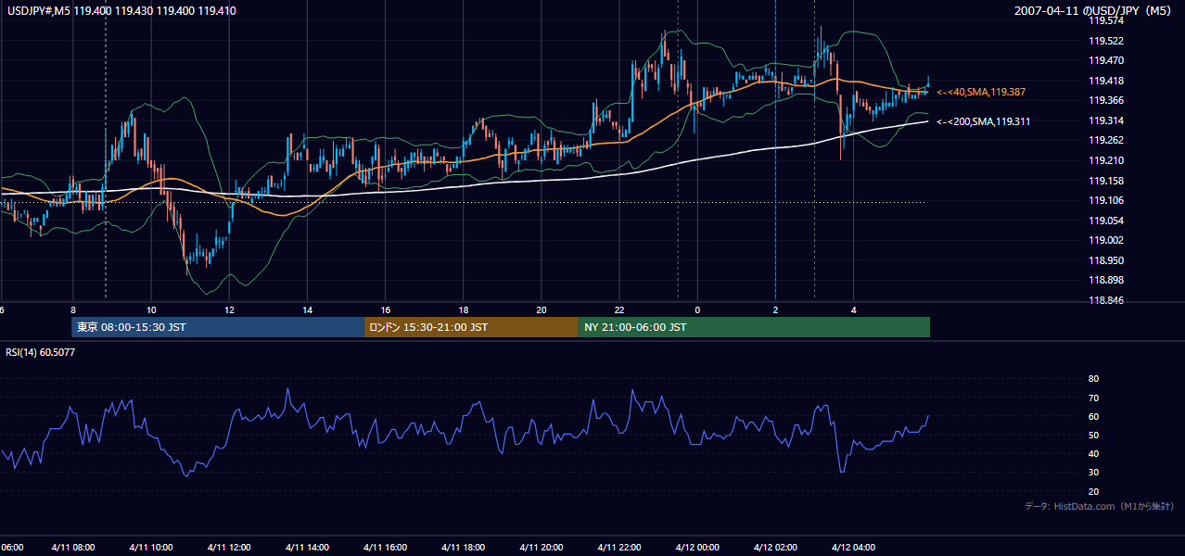Select the 40 SMA label 119.387

tap(981, 93)
